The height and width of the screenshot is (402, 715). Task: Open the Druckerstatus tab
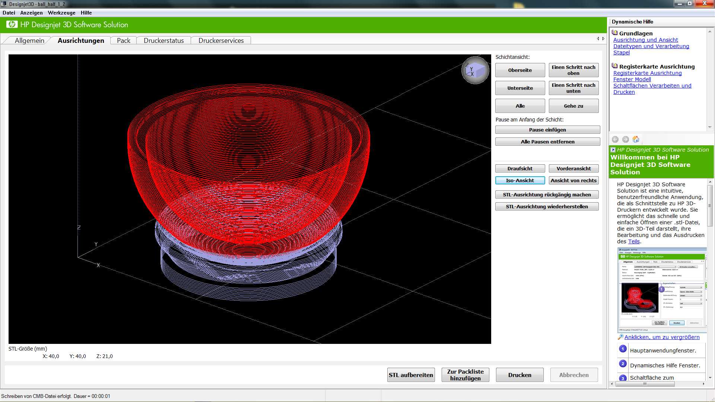(x=164, y=40)
